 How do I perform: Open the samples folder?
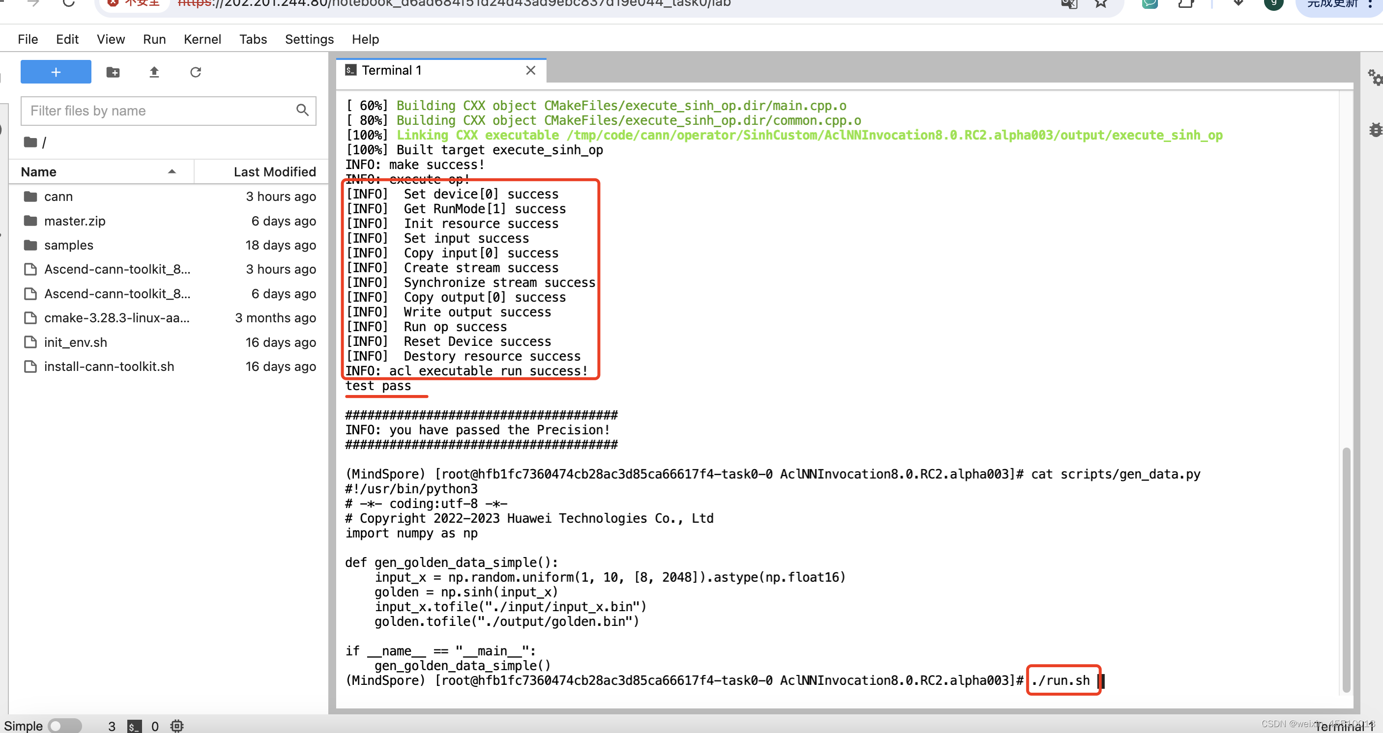tap(69, 245)
